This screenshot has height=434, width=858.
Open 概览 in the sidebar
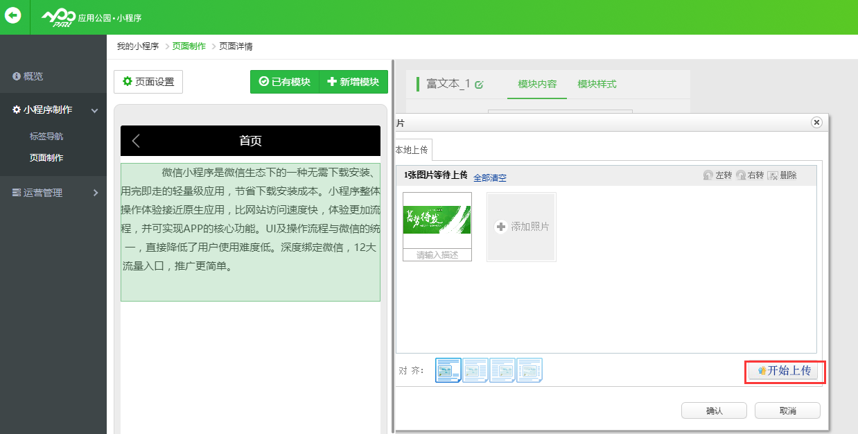tap(33, 76)
